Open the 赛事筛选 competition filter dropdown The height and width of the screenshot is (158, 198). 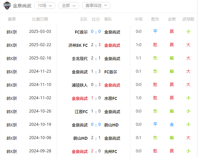(97, 6)
